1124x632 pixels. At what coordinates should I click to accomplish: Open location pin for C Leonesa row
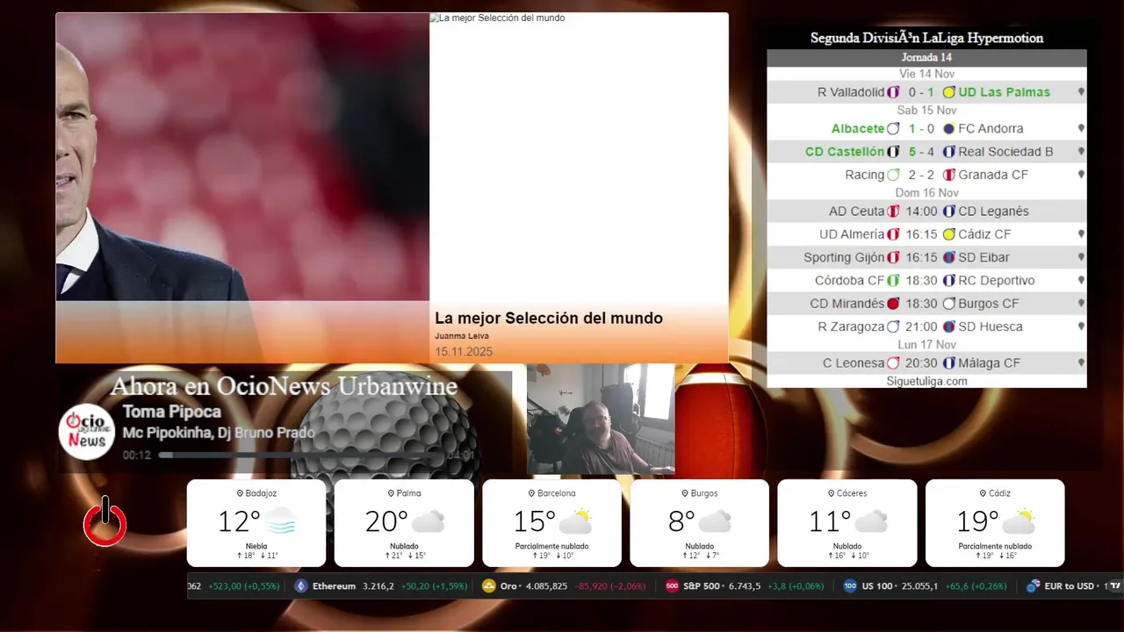[x=1081, y=363]
